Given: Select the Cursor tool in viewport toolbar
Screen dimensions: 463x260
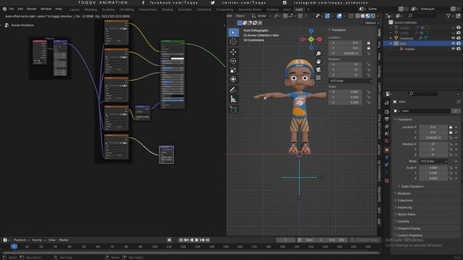Looking at the screenshot, I should coord(233,42).
